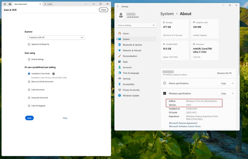
Task: Select Autodetect Color Mode radio button
Action: tap(29, 74)
